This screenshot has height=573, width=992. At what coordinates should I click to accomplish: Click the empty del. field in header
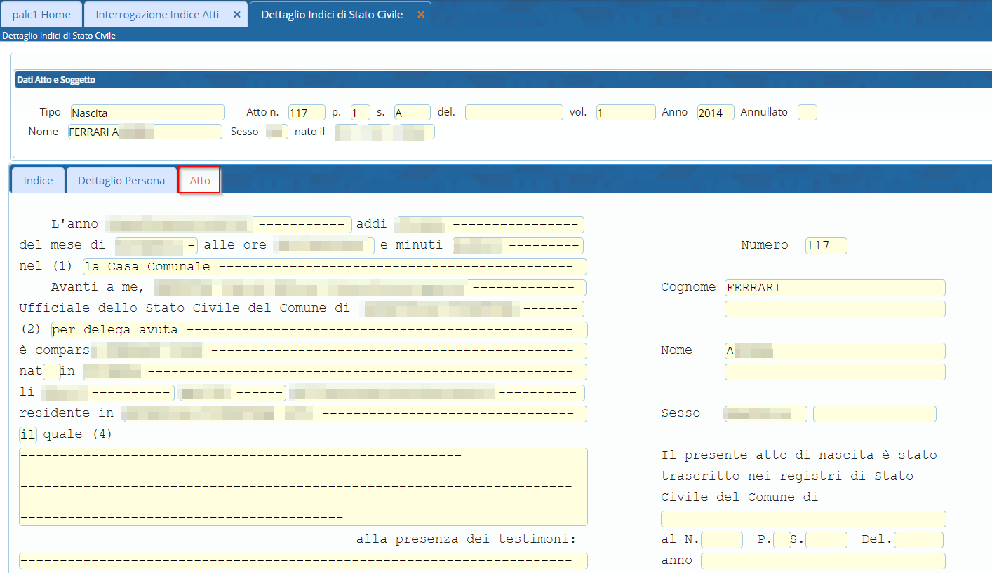click(x=514, y=113)
